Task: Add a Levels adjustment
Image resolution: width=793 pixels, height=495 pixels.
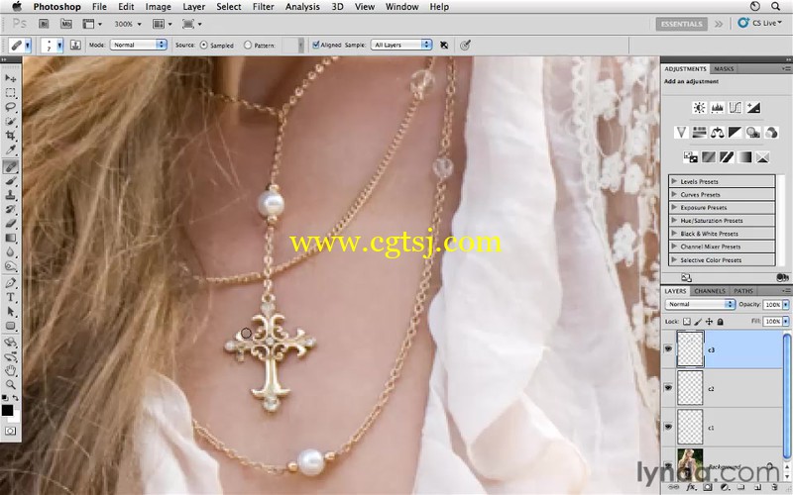Action: point(717,108)
